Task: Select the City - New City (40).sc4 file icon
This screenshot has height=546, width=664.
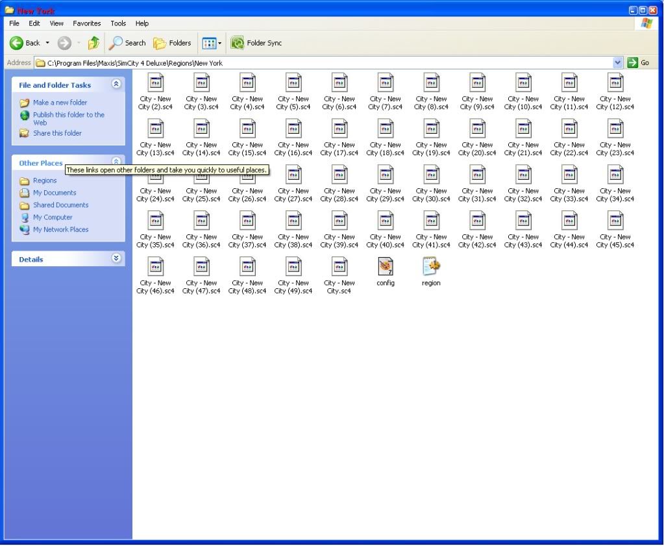Action: [x=386, y=220]
